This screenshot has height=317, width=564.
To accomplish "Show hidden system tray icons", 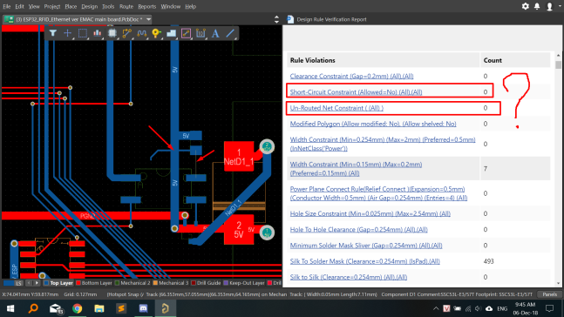I will coord(436,308).
